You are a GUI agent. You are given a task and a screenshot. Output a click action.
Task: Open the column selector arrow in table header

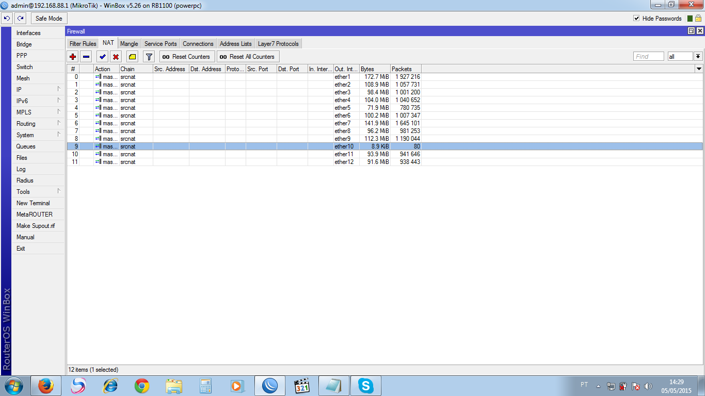point(699,69)
